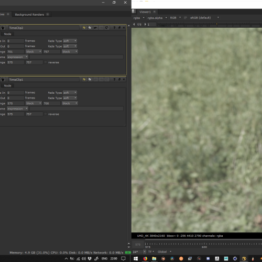Increase the f/8 gain with right arrow
Screen dimensions: 262x262
pyautogui.click(x=145, y=24)
